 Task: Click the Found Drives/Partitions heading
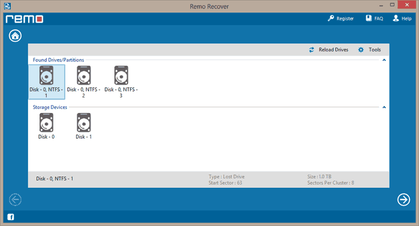(x=58, y=60)
